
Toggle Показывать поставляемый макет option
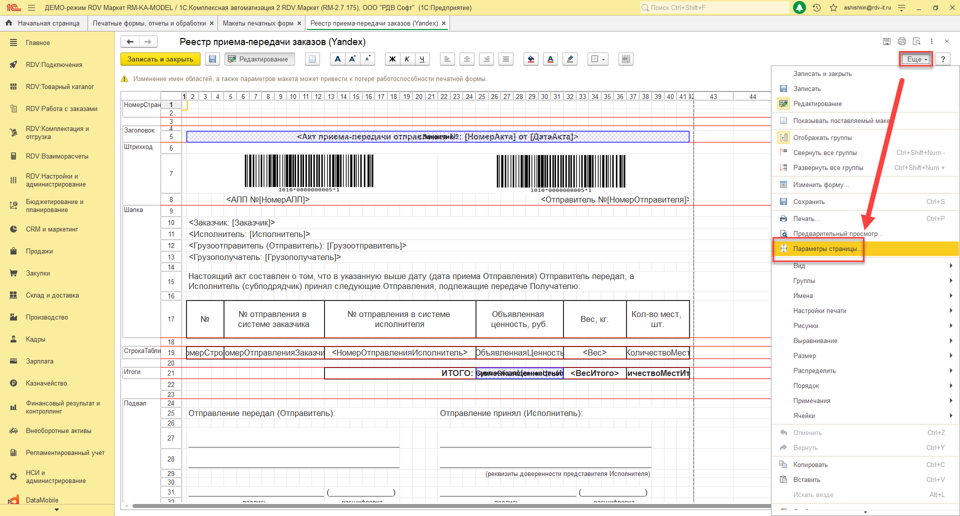[x=840, y=120]
